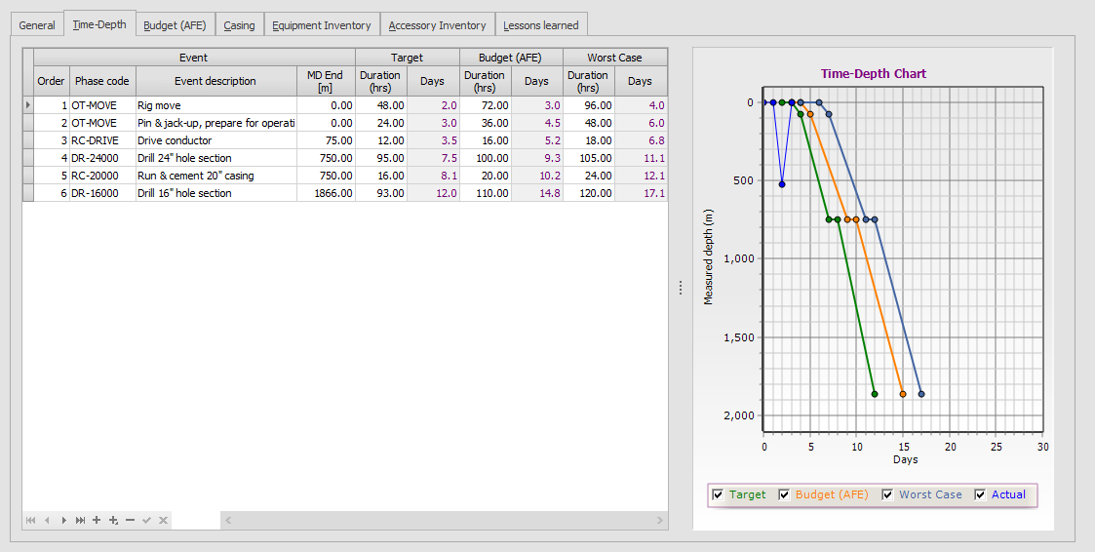Toggle the Budget (AFE) chart series checkbox
The width and height of the screenshot is (1095, 552).
[784, 494]
